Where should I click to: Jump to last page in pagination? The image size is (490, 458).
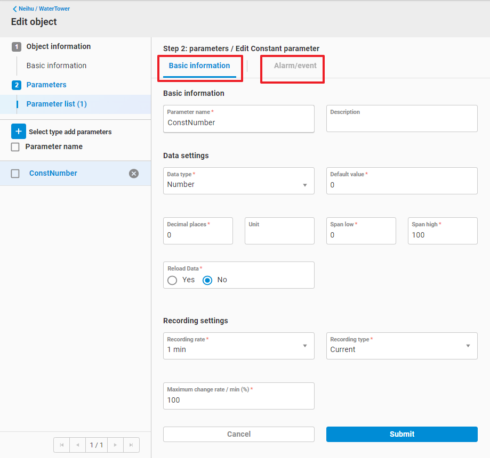131,445
